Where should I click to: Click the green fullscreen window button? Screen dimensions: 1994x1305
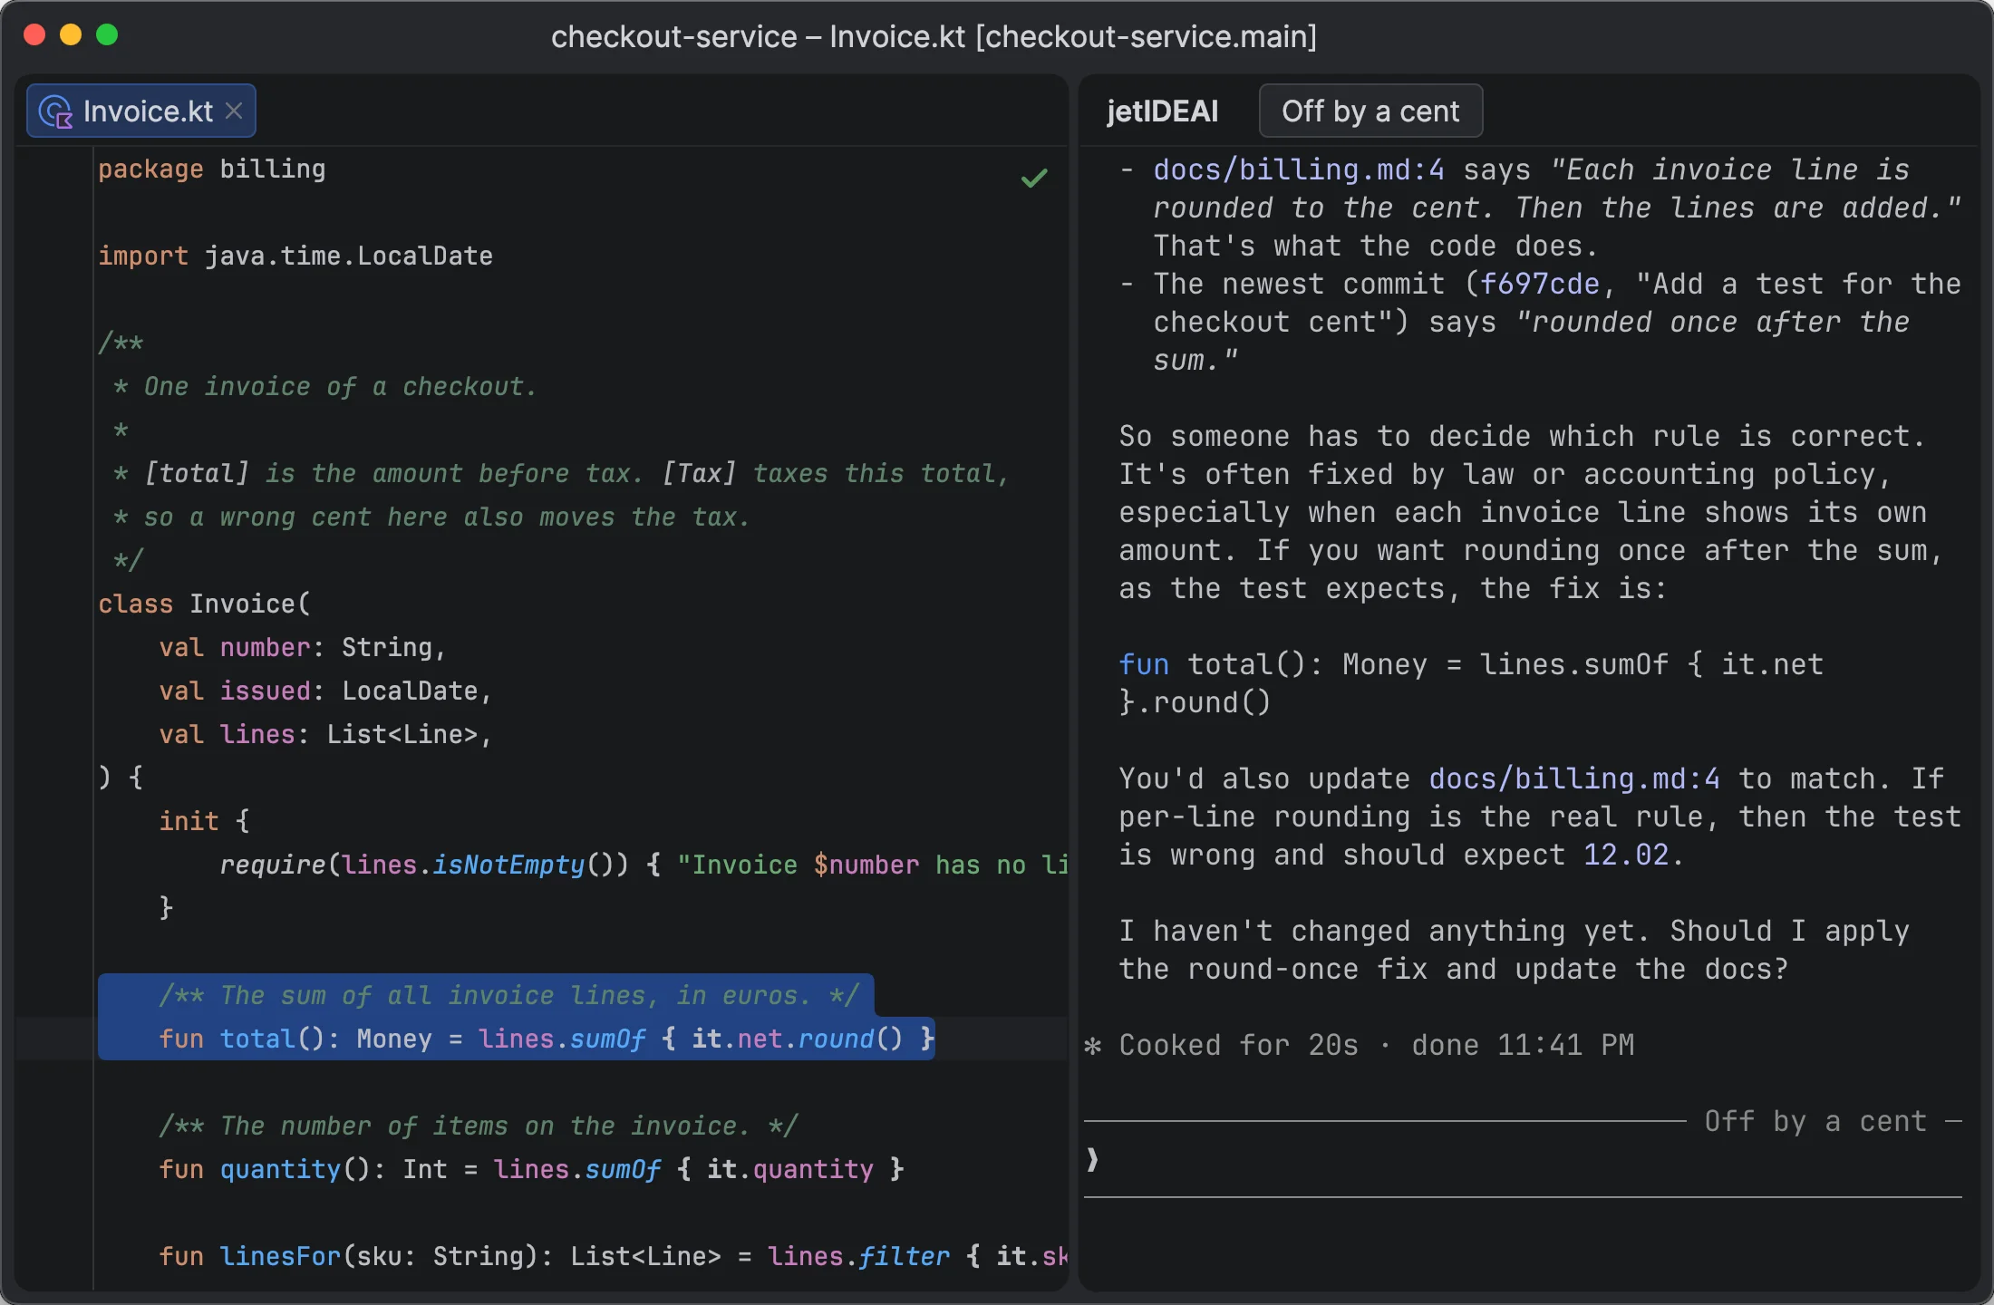107,34
